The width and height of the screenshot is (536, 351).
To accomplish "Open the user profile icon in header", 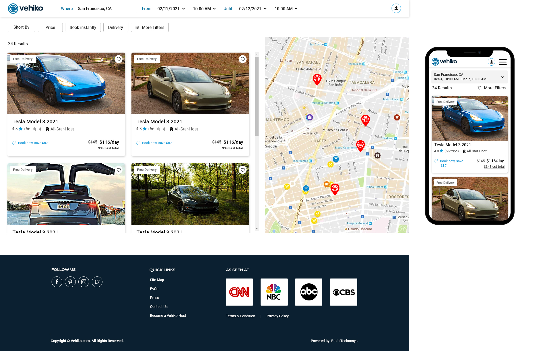I will point(396,8).
